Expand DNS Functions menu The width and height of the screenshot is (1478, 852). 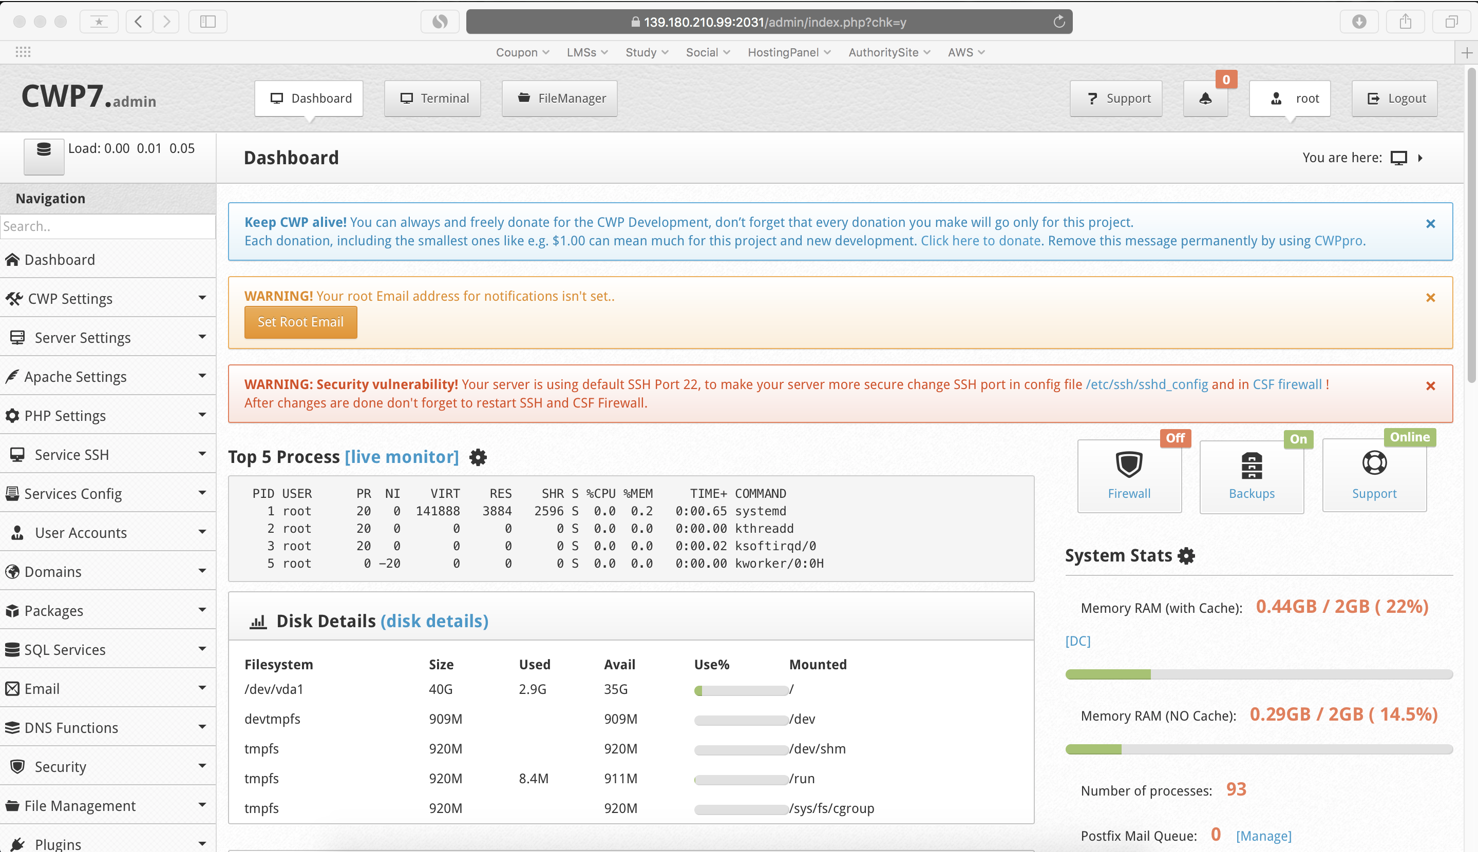point(108,728)
